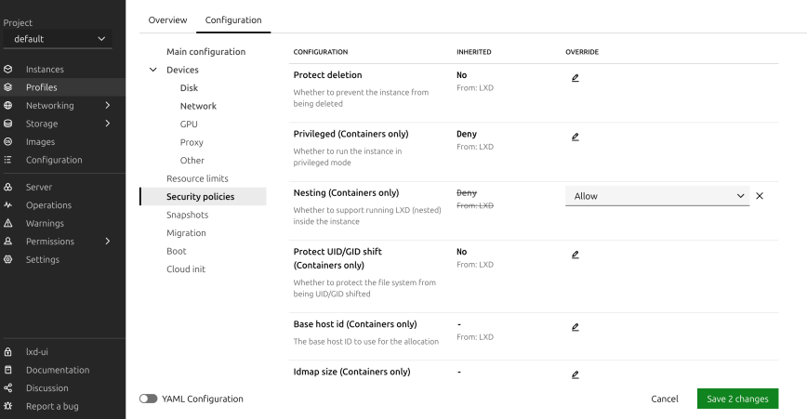Click edit pencil for Privileged setting
Viewport: 807px width, 419px height.
575,137
